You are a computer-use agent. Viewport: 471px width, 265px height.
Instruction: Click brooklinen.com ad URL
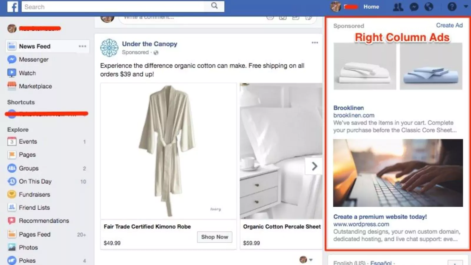coord(354,115)
